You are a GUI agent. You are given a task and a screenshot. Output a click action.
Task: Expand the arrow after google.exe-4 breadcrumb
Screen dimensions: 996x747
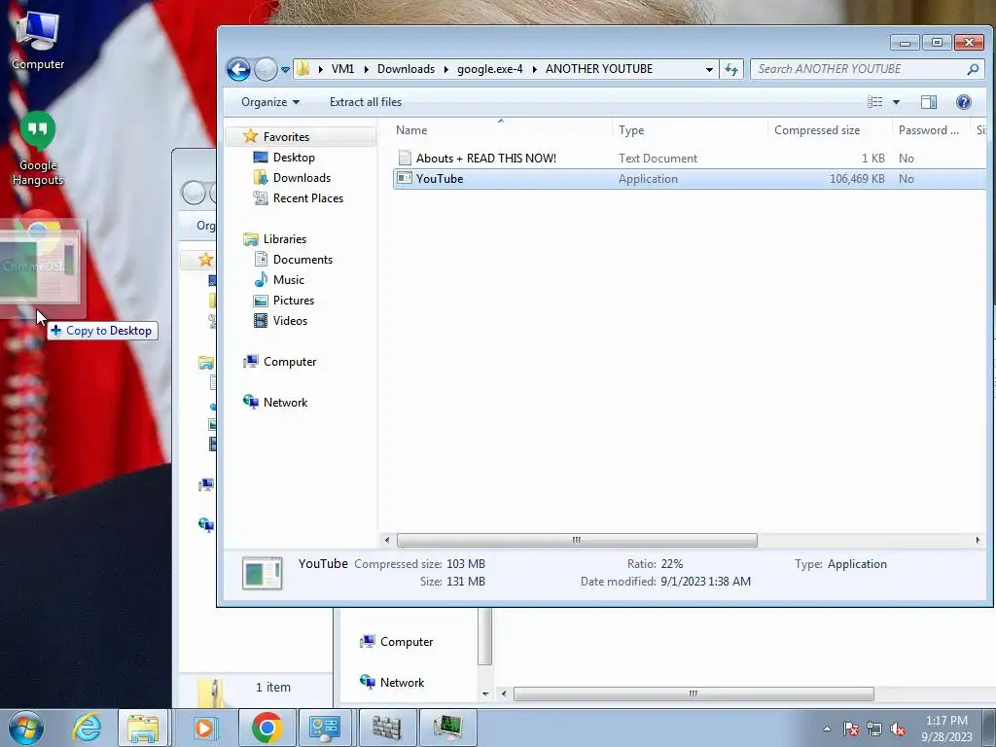tap(534, 69)
